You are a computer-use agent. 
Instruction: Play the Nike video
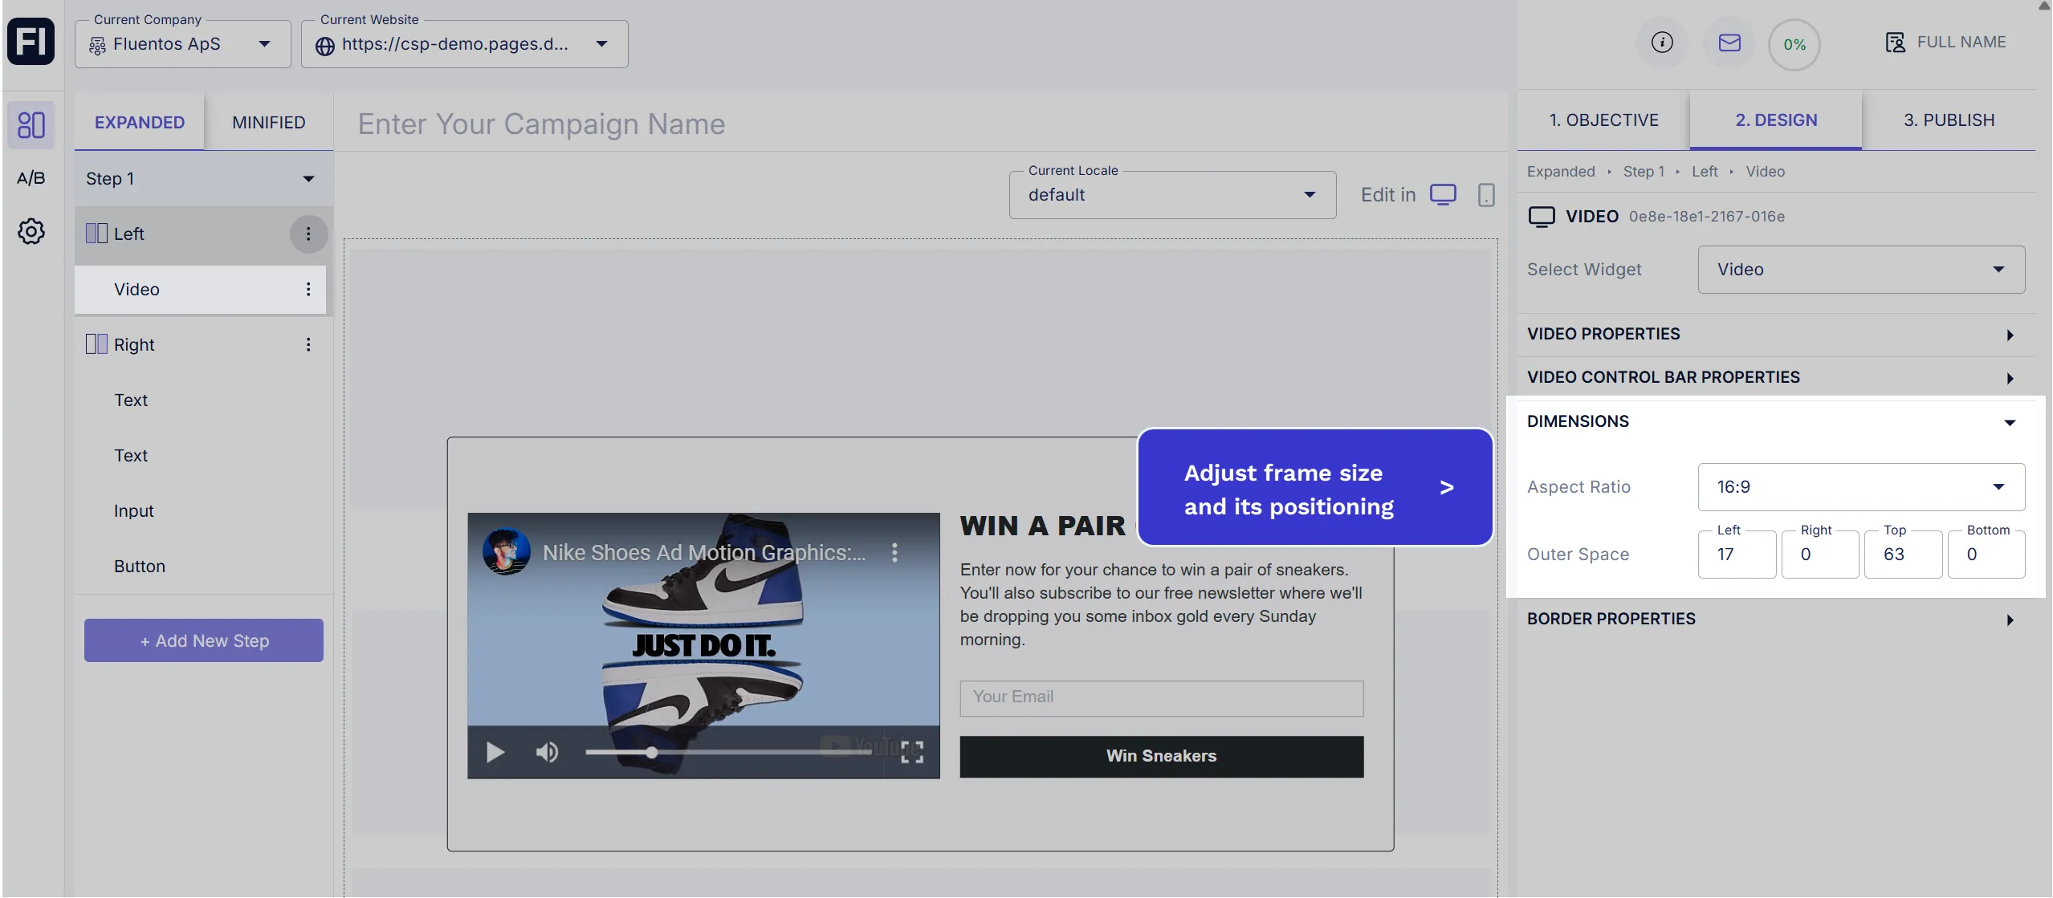click(x=495, y=752)
